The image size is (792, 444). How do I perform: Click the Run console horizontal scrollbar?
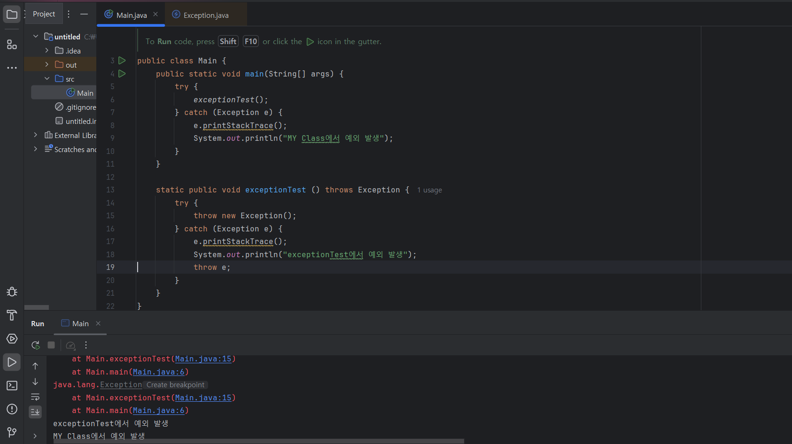click(x=258, y=441)
